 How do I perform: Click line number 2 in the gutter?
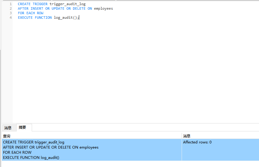point(11,8)
